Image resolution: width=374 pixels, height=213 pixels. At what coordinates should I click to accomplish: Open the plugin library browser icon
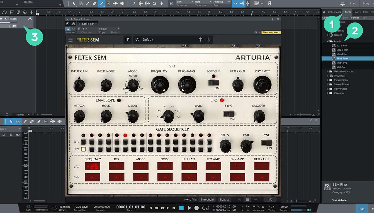click(128, 40)
